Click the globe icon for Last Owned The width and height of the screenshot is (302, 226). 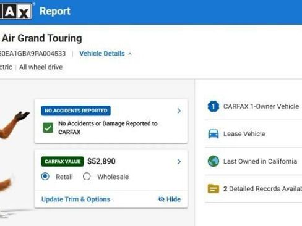[214, 161]
